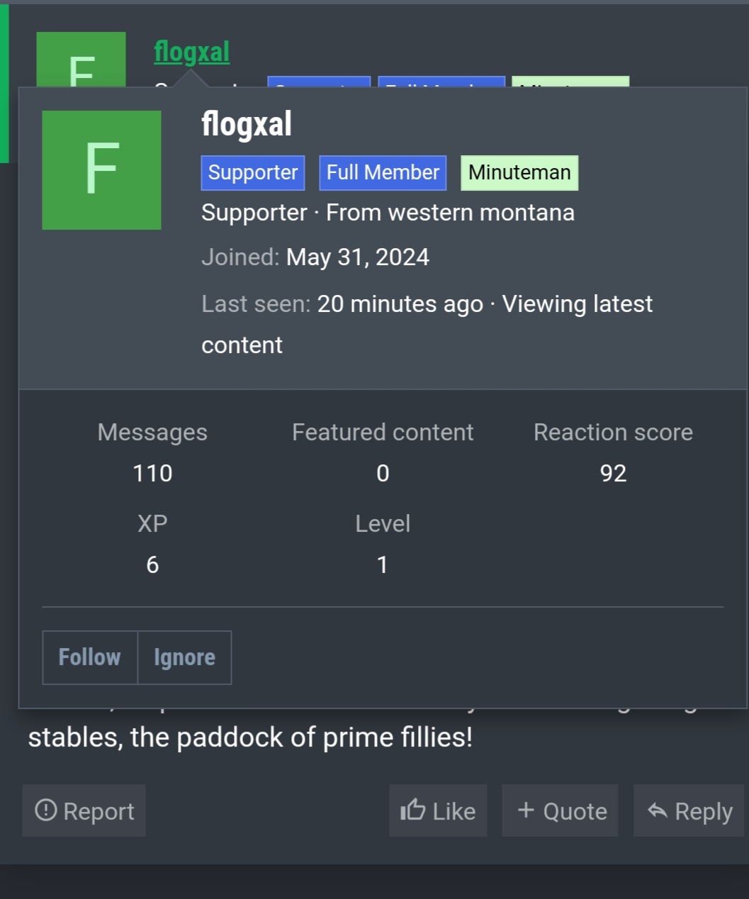Ignore user flogxal

[x=184, y=657]
